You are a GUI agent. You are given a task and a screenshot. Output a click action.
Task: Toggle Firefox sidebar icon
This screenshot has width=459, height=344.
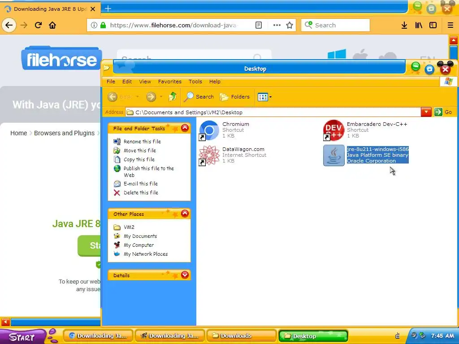[x=433, y=25]
